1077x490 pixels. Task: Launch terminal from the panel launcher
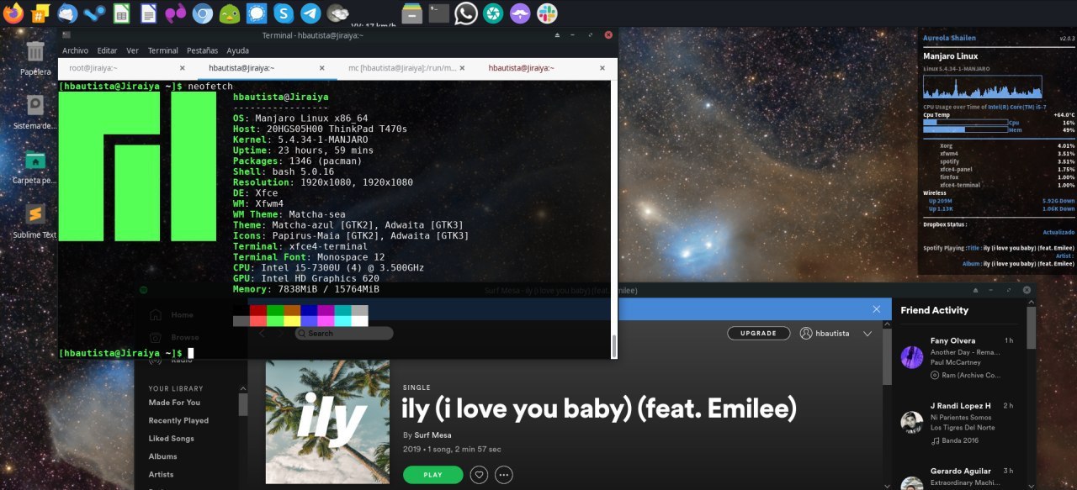[438, 13]
